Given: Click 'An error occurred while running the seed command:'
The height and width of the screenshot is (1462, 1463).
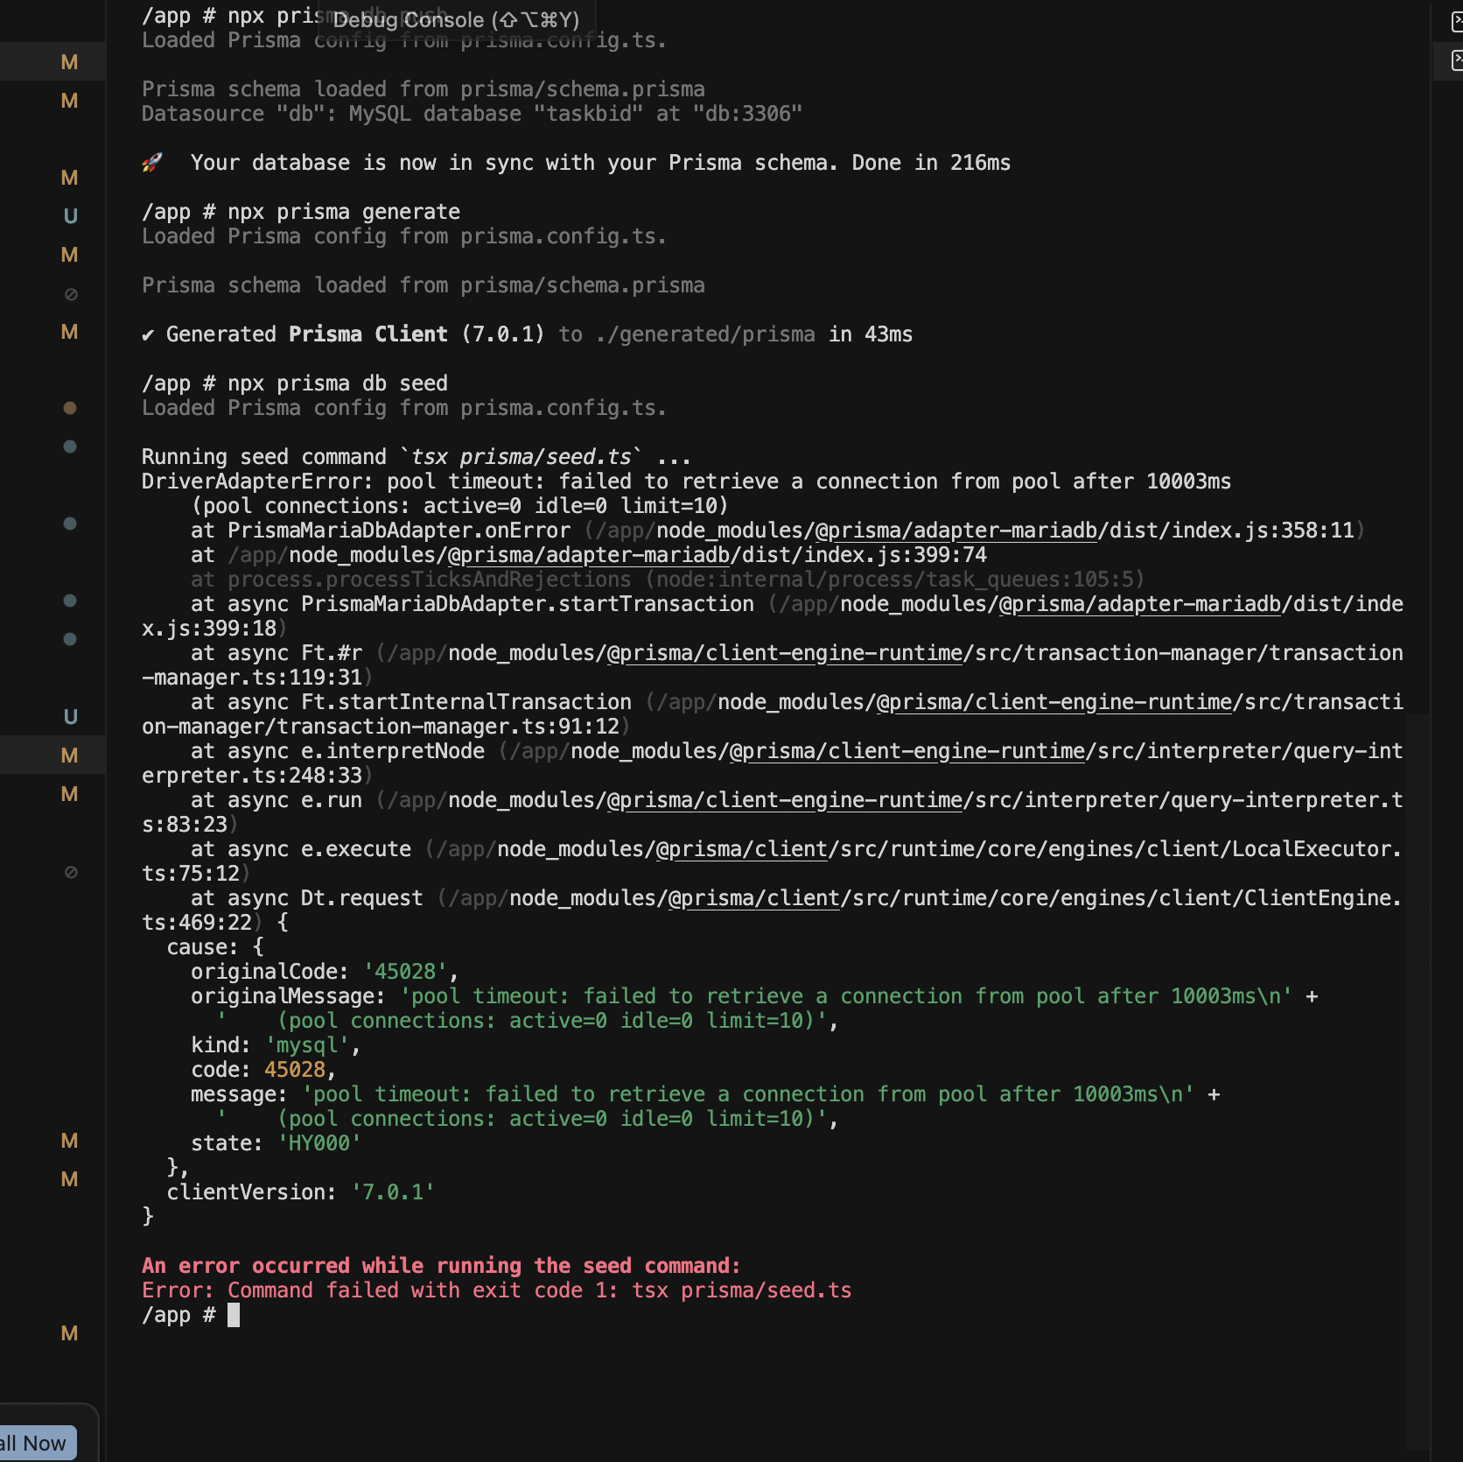Looking at the screenshot, I should pyautogui.click(x=441, y=1266).
